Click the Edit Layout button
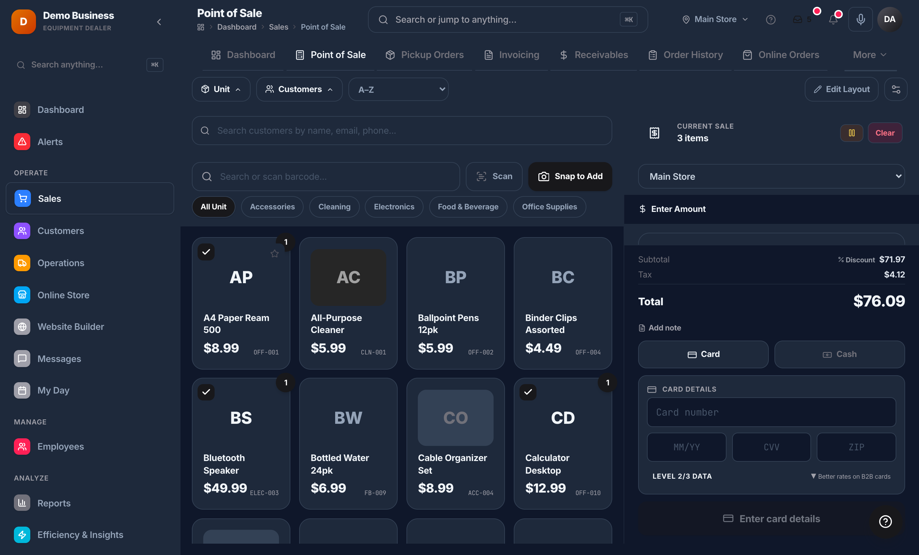Image resolution: width=919 pixels, height=555 pixels. 841,89
